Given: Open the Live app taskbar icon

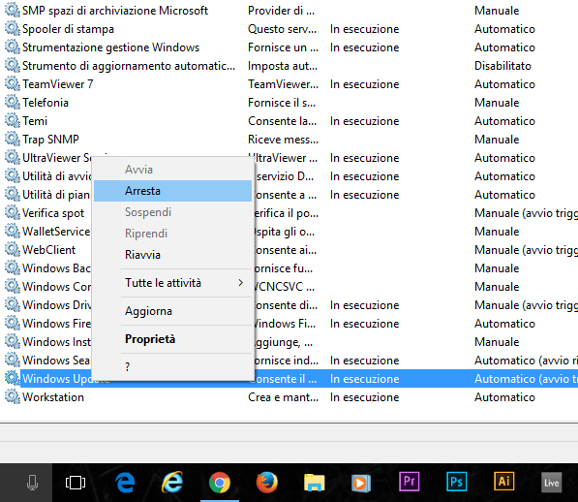Looking at the screenshot, I should click(551, 483).
